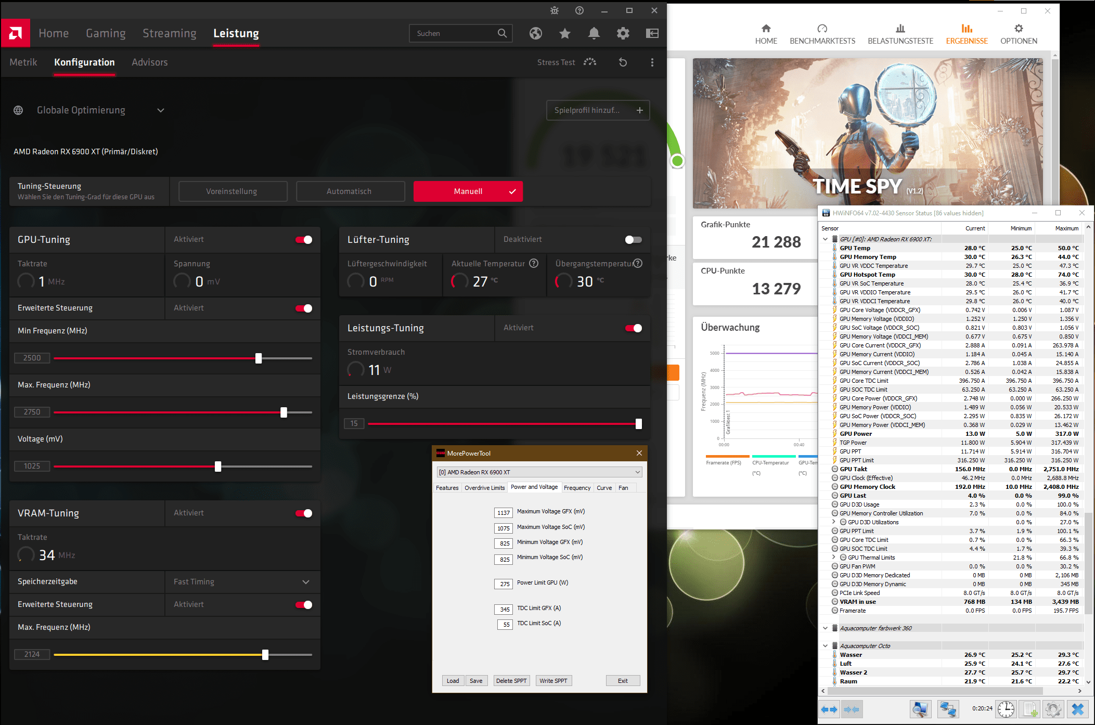Image resolution: width=1095 pixels, height=725 pixels.
Task: Expand the GPU Thermal Limits row
Action: point(834,558)
